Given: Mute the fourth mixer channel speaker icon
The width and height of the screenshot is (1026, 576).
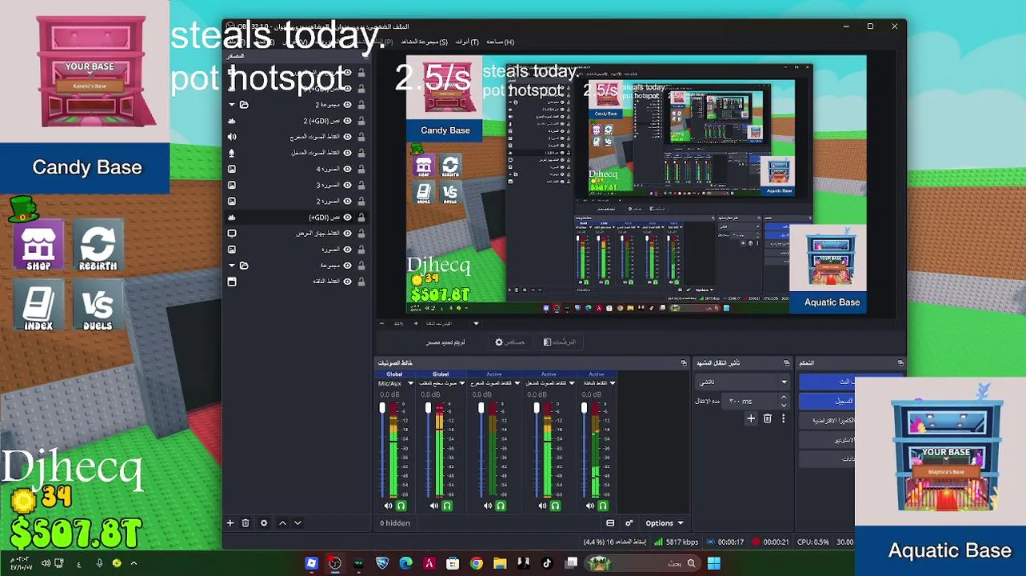Looking at the screenshot, I should (x=542, y=506).
